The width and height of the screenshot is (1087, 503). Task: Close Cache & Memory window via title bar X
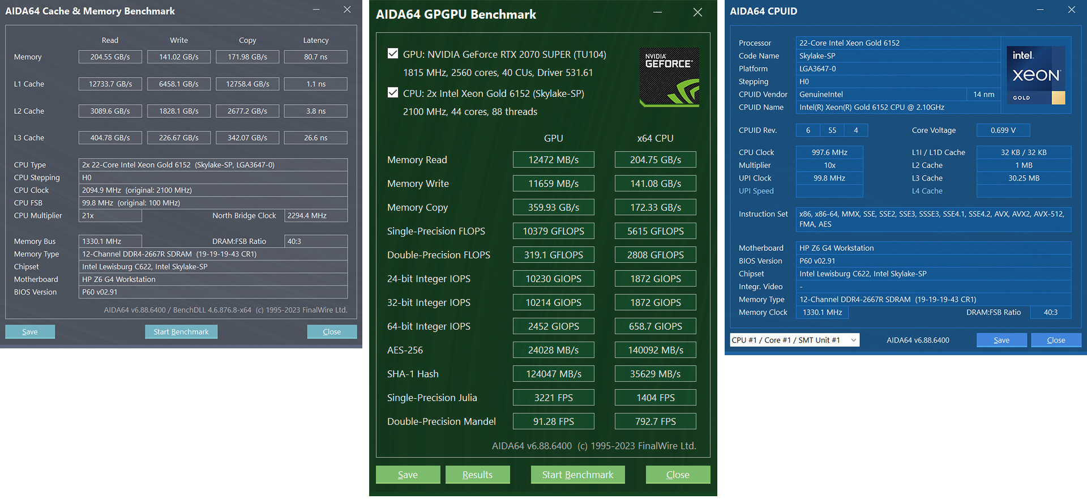click(x=347, y=10)
